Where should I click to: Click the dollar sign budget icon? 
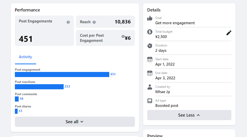point(150,32)
